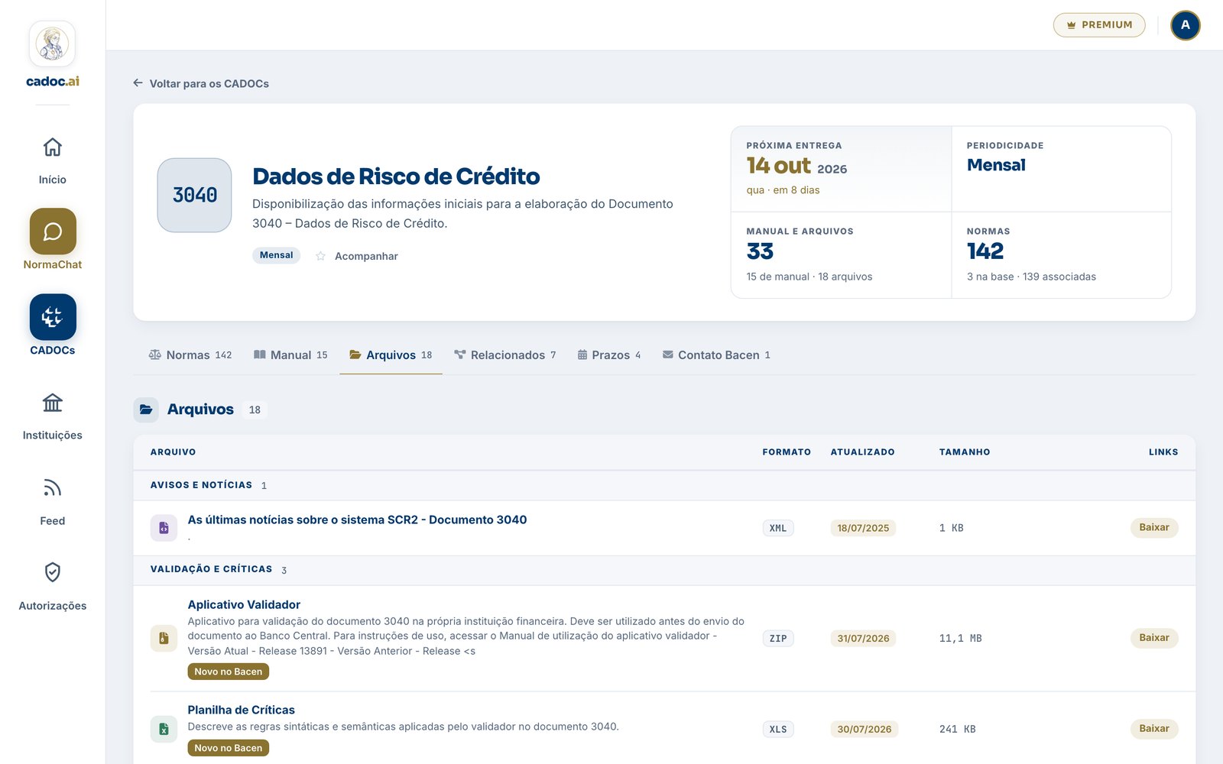Open the cadoc.ai logo home
Viewport: 1223px width, 764px height.
pyautogui.click(x=53, y=55)
